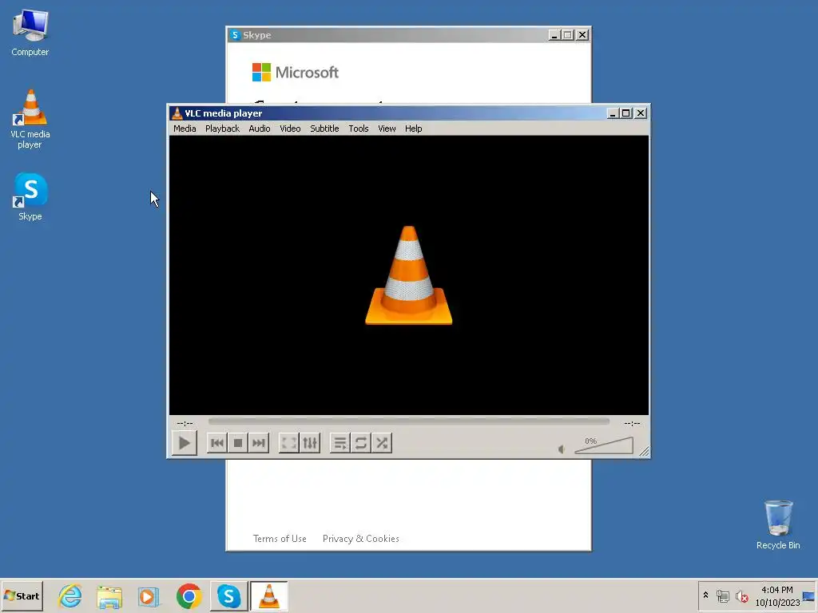Open the Tools menu in VLC
818x613 pixels.
[359, 129]
